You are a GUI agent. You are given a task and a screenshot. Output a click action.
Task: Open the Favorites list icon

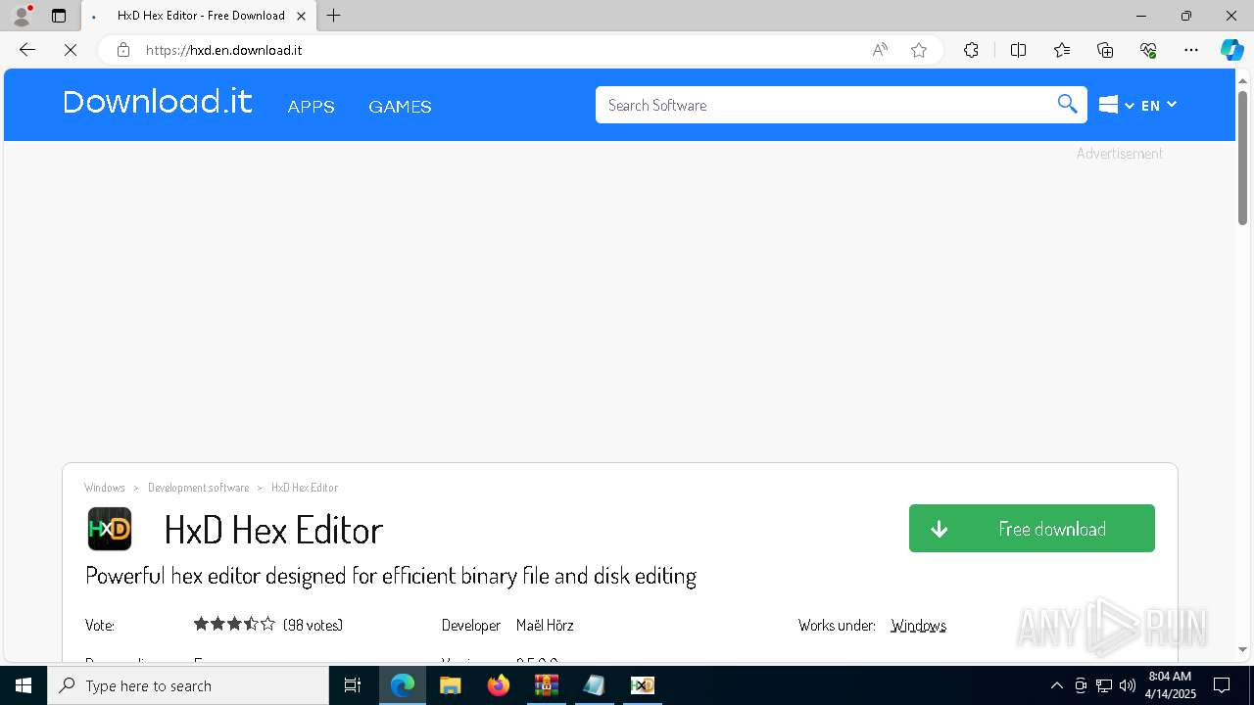[x=1062, y=50]
